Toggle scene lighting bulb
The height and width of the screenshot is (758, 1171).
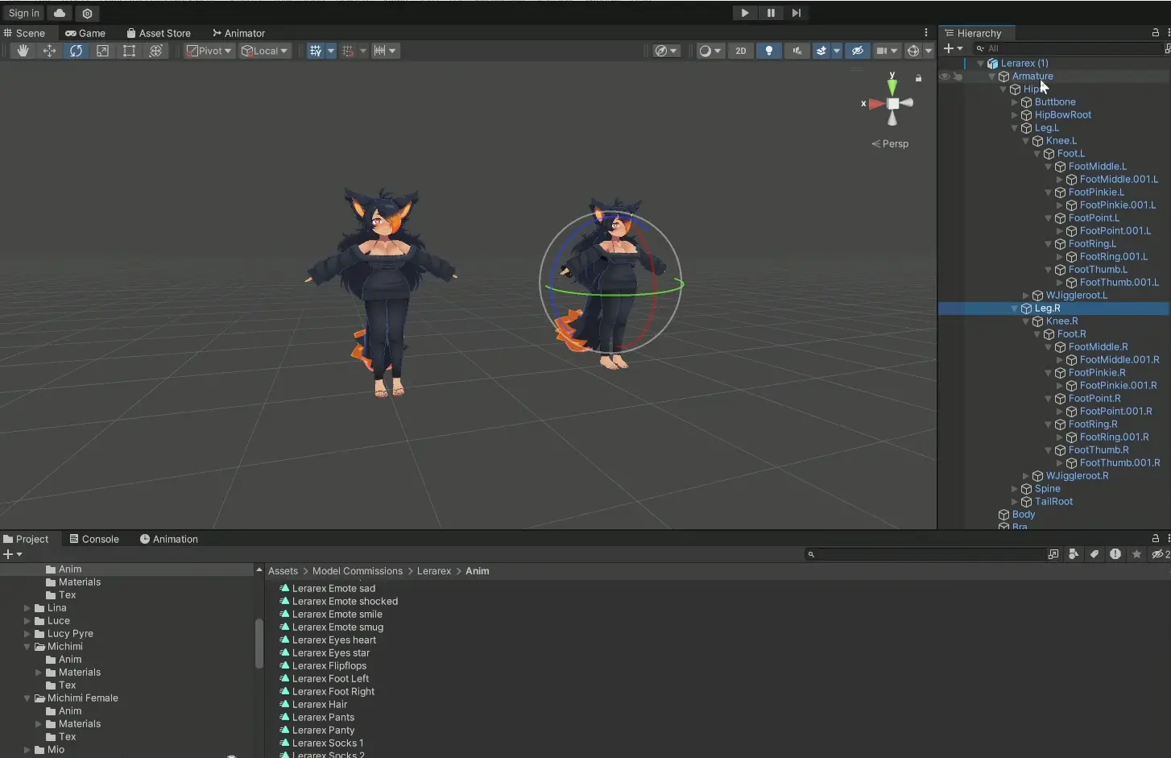click(769, 51)
